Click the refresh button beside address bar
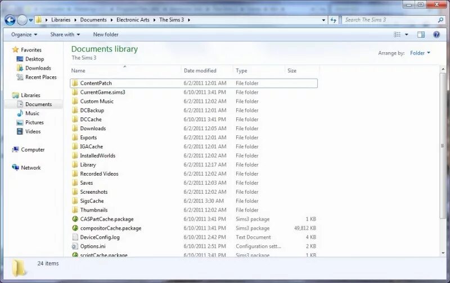Screen dimensions: 450x283 [333, 20]
